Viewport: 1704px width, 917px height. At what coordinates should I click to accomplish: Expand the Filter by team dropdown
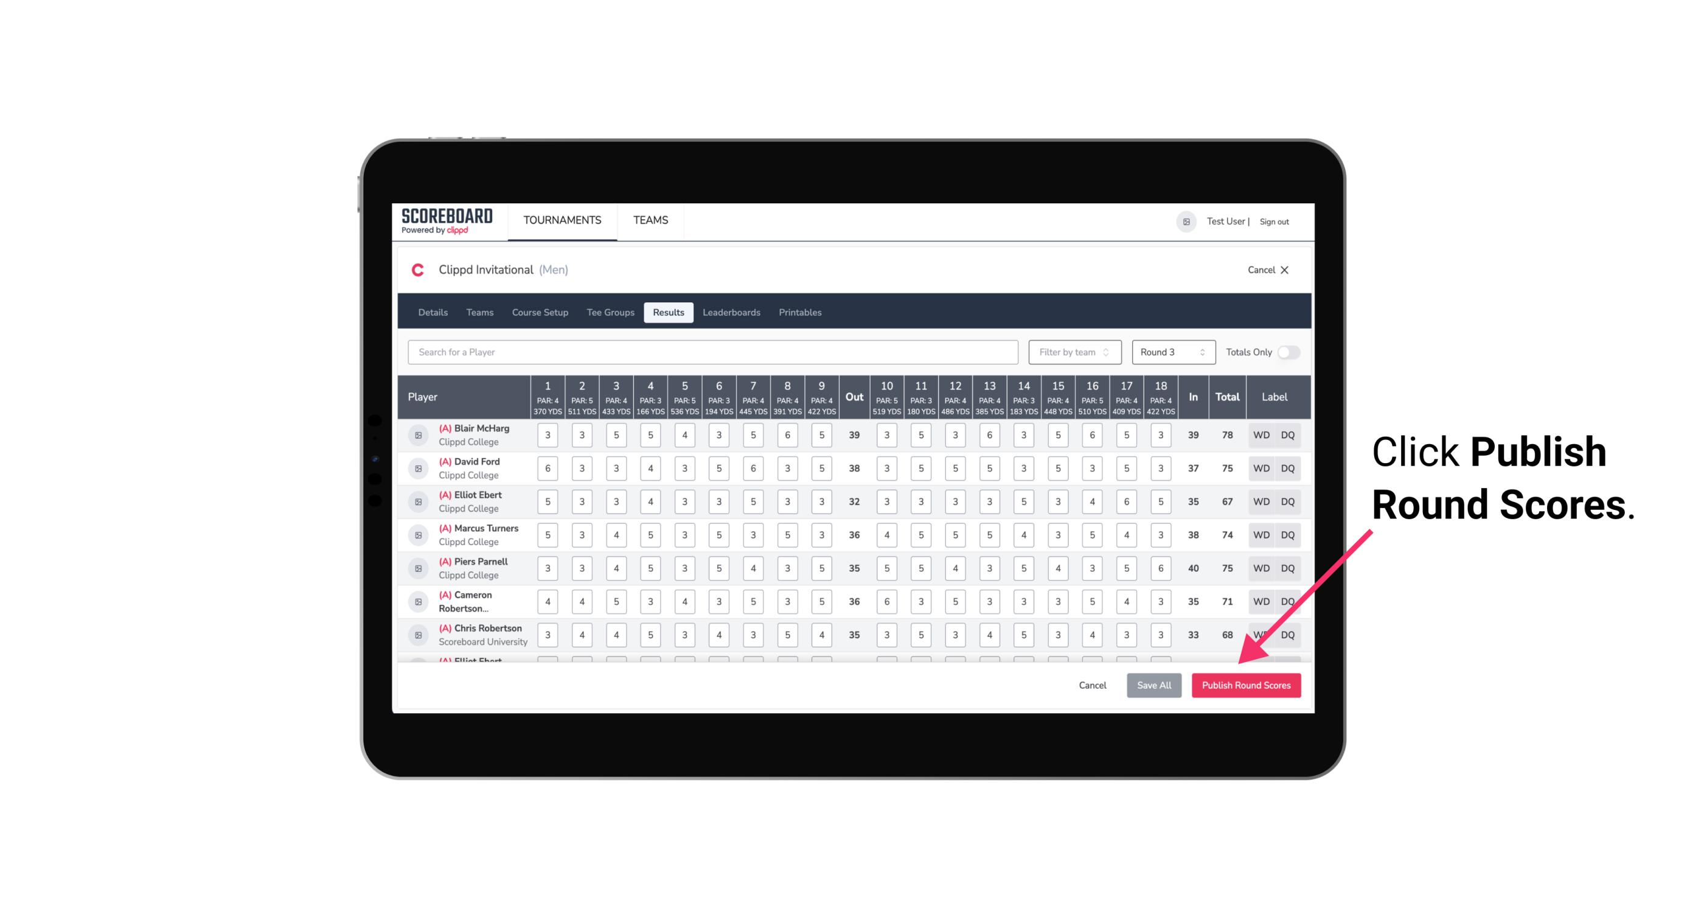coord(1073,351)
